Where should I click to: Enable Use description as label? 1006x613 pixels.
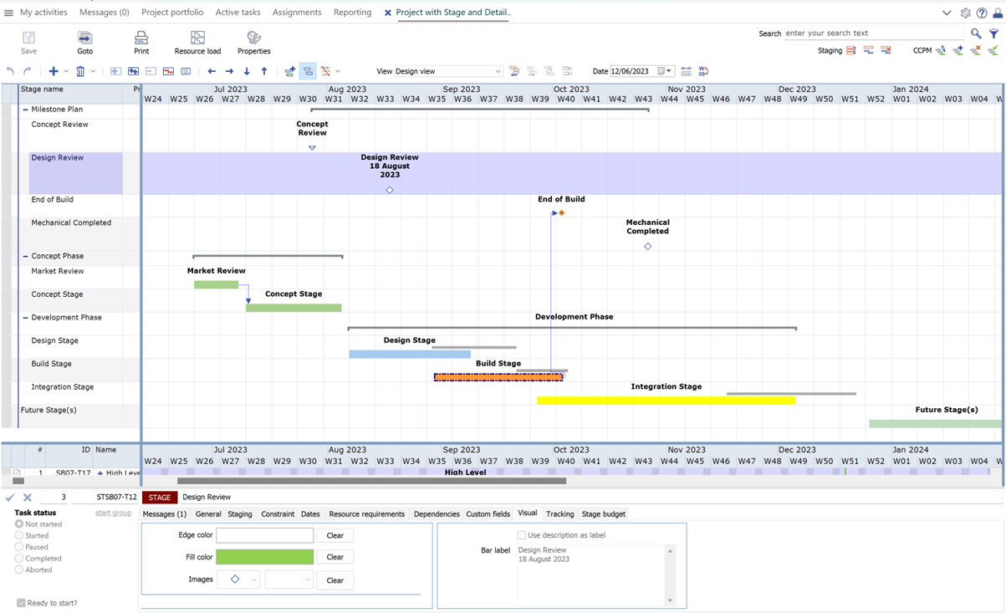(522, 535)
